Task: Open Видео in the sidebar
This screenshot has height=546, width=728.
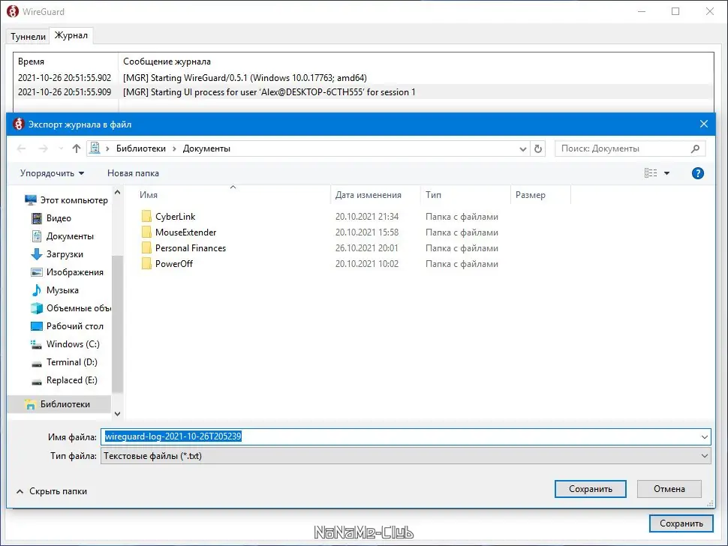Action: 50,218
